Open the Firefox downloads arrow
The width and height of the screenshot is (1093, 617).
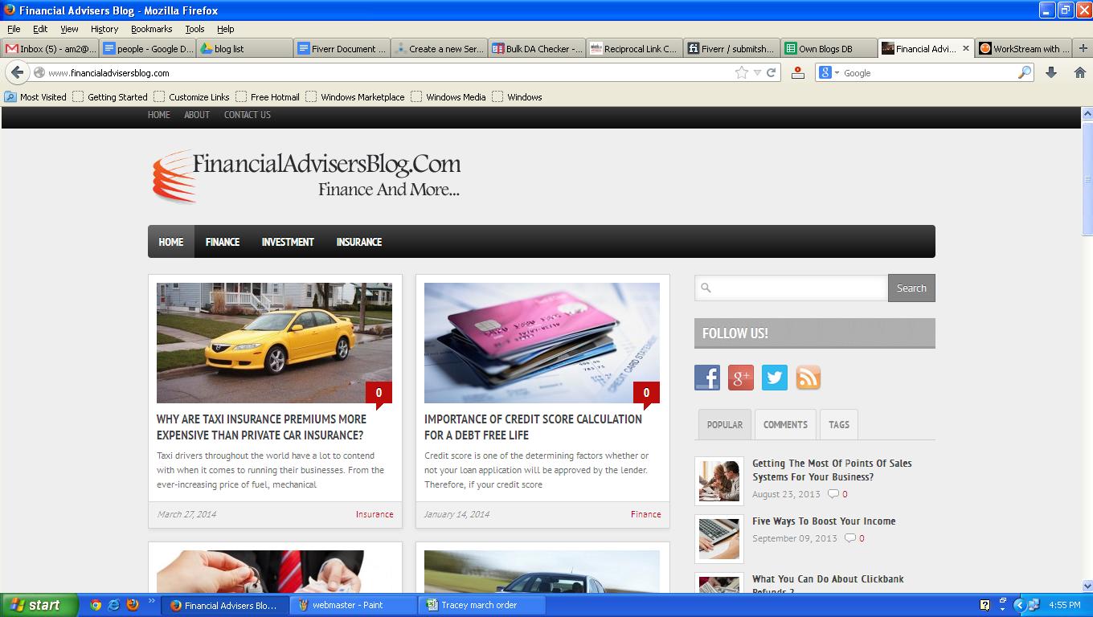coord(1050,72)
